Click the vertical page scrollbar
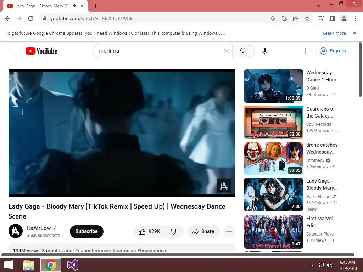 [360, 69]
